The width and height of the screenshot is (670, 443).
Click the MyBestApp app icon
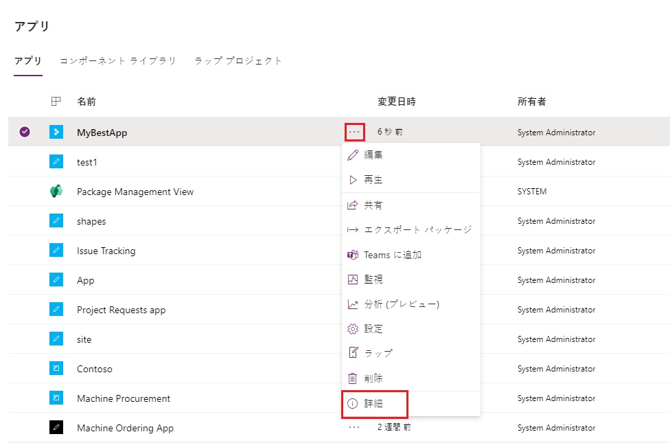point(56,132)
